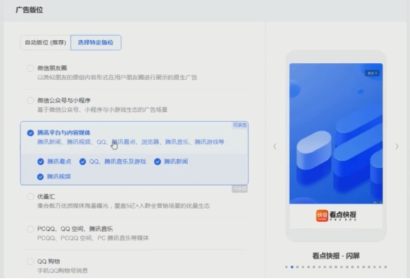
Task: Click 基于微信公众号 description text
Action: pos(102,110)
